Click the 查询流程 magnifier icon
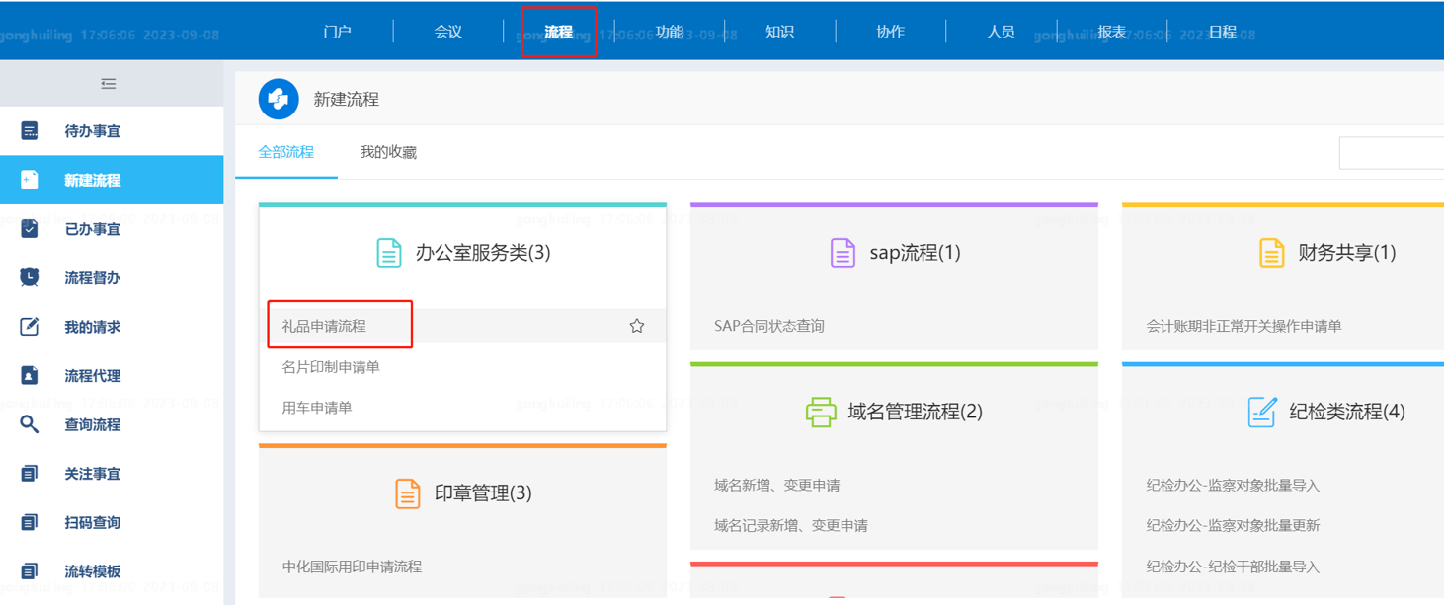The image size is (1444, 605). (x=30, y=424)
